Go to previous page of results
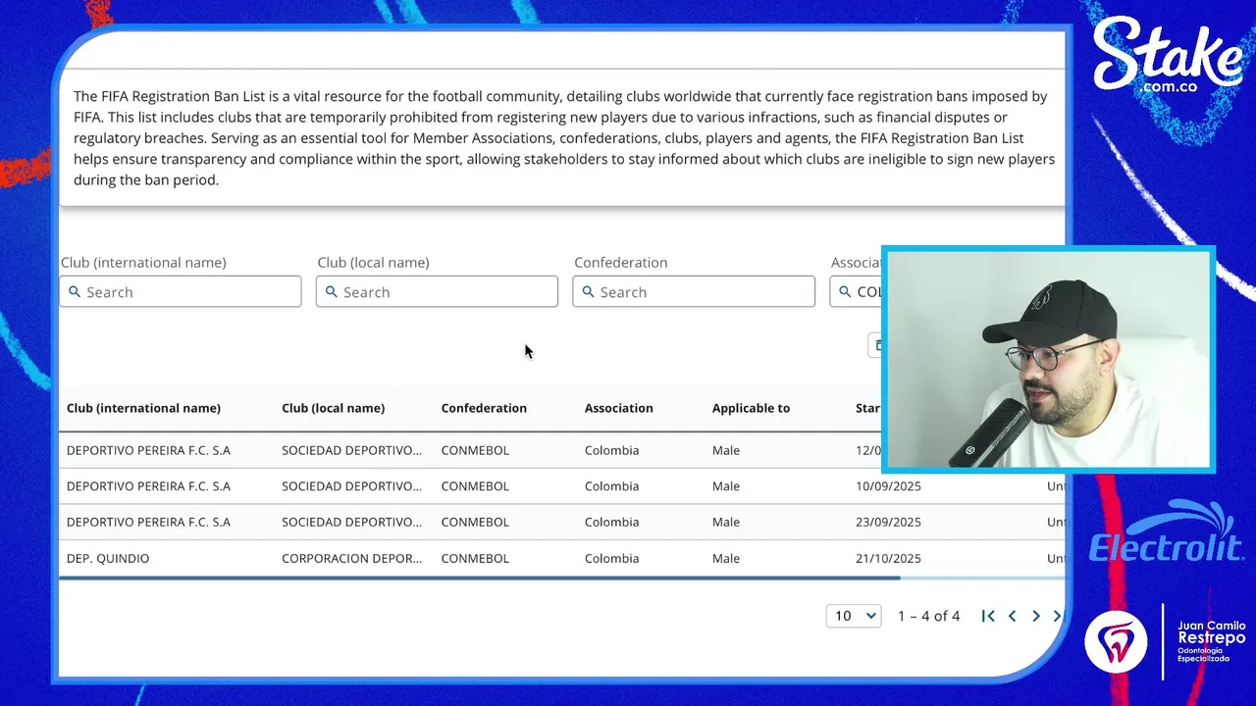The width and height of the screenshot is (1256, 706). pos(1012,616)
